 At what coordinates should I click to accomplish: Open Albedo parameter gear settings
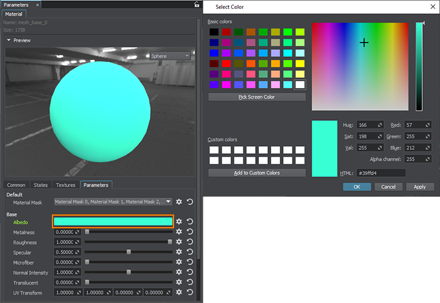(x=179, y=222)
